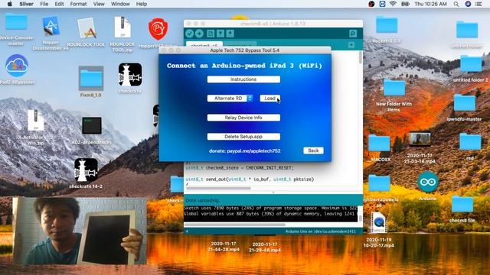
Task: Select the RDUNLOCK TOOL app icon
Action: pos(87,28)
